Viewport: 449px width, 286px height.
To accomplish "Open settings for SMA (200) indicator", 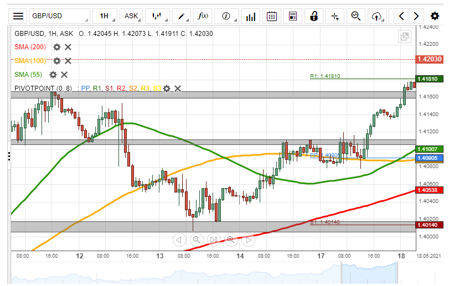I will point(56,47).
